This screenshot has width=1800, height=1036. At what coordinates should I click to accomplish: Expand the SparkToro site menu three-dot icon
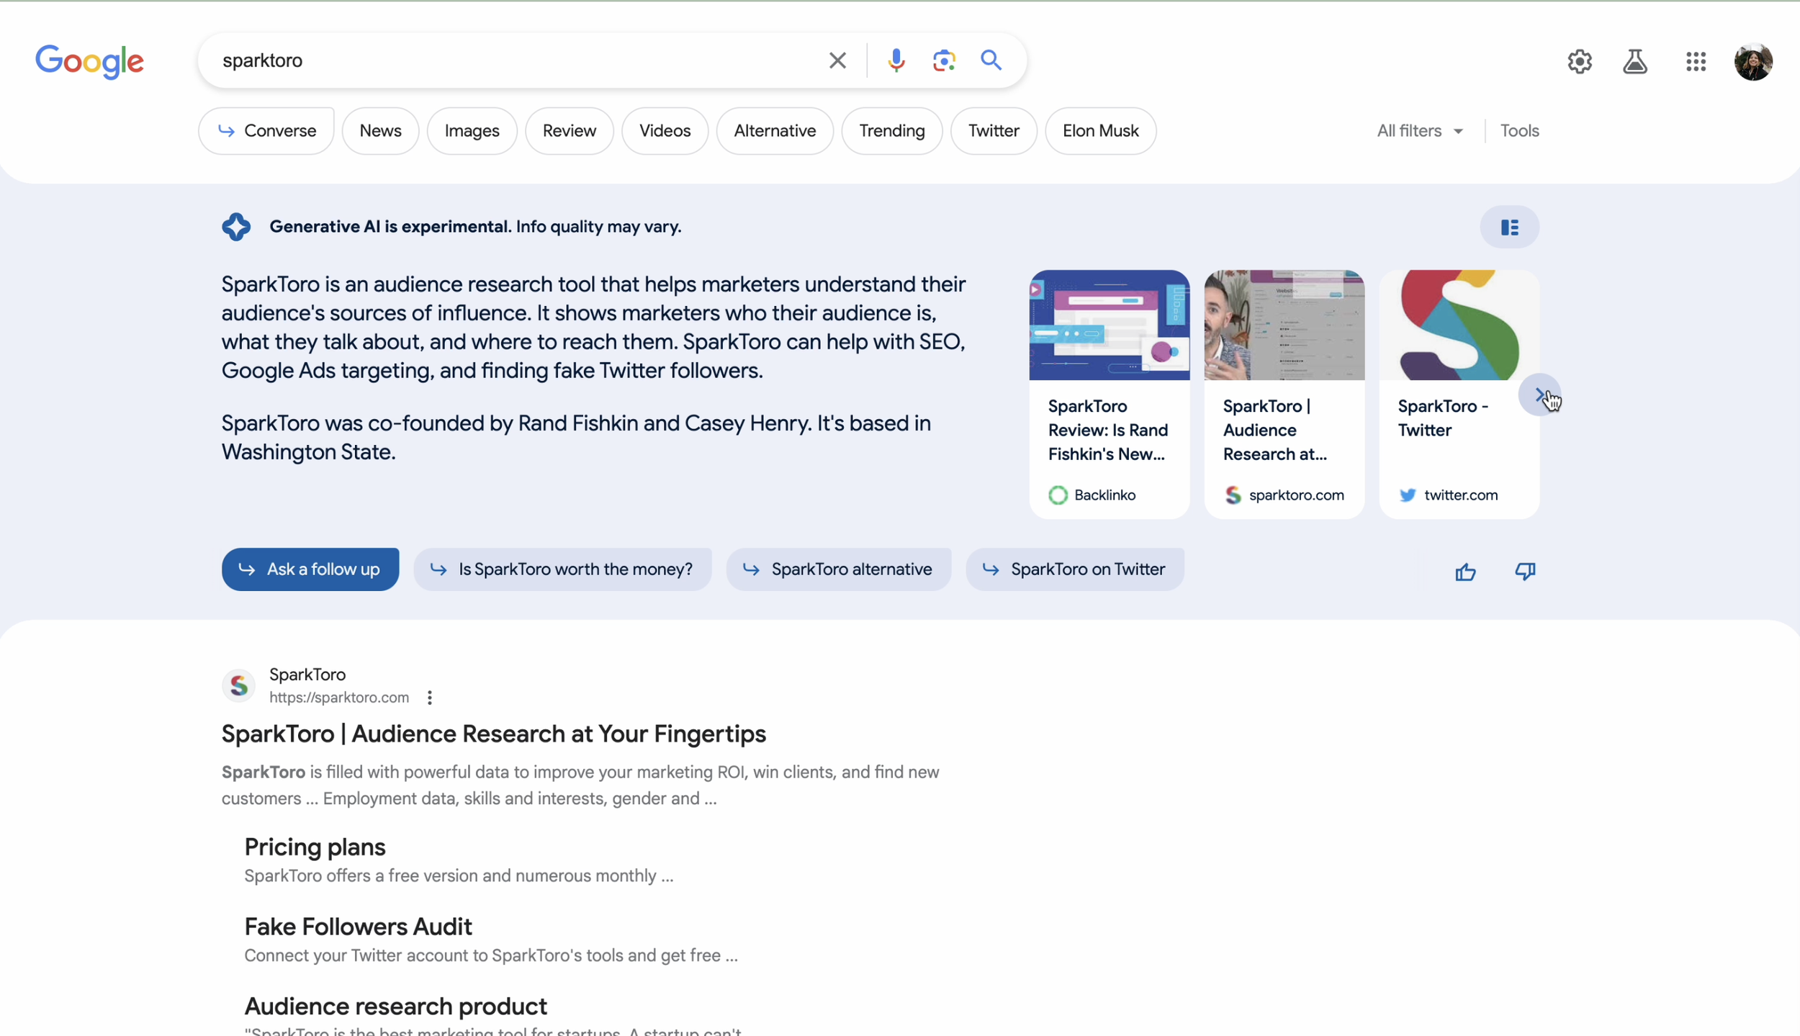(x=431, y=697)
